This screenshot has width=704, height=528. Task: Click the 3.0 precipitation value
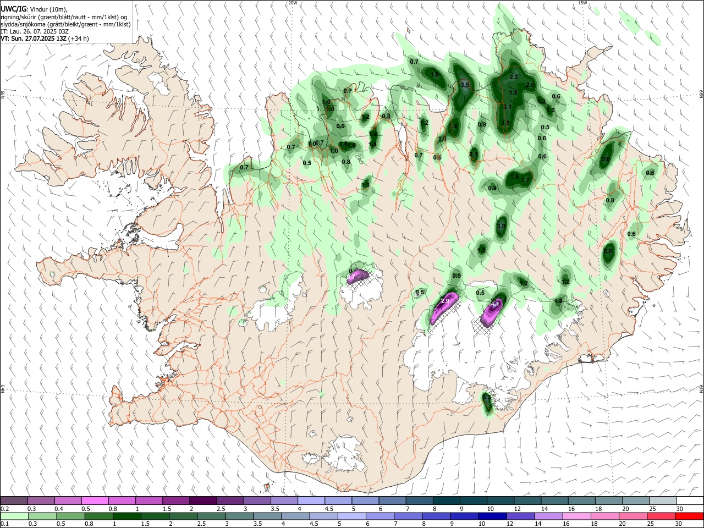pyautogui.click(x=501, y=227)
